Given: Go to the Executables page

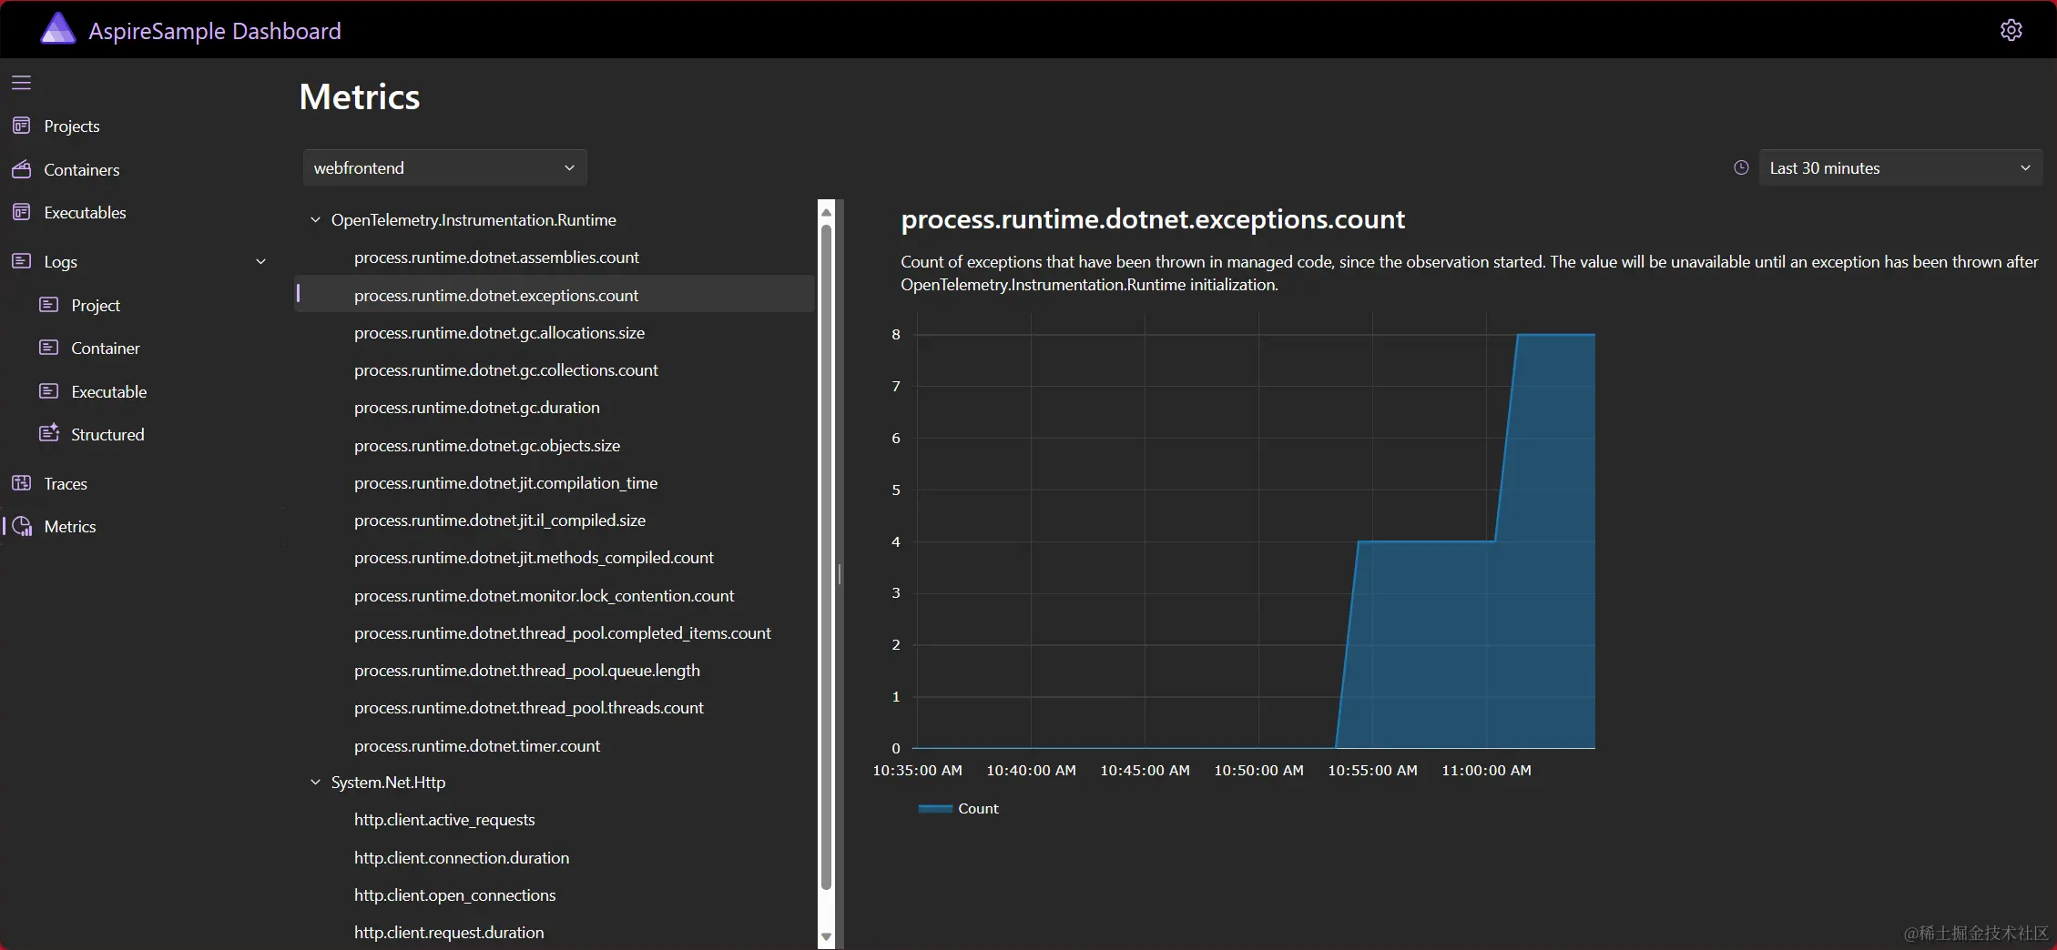Looking at the screenshot, I should (x=86, y=212).
